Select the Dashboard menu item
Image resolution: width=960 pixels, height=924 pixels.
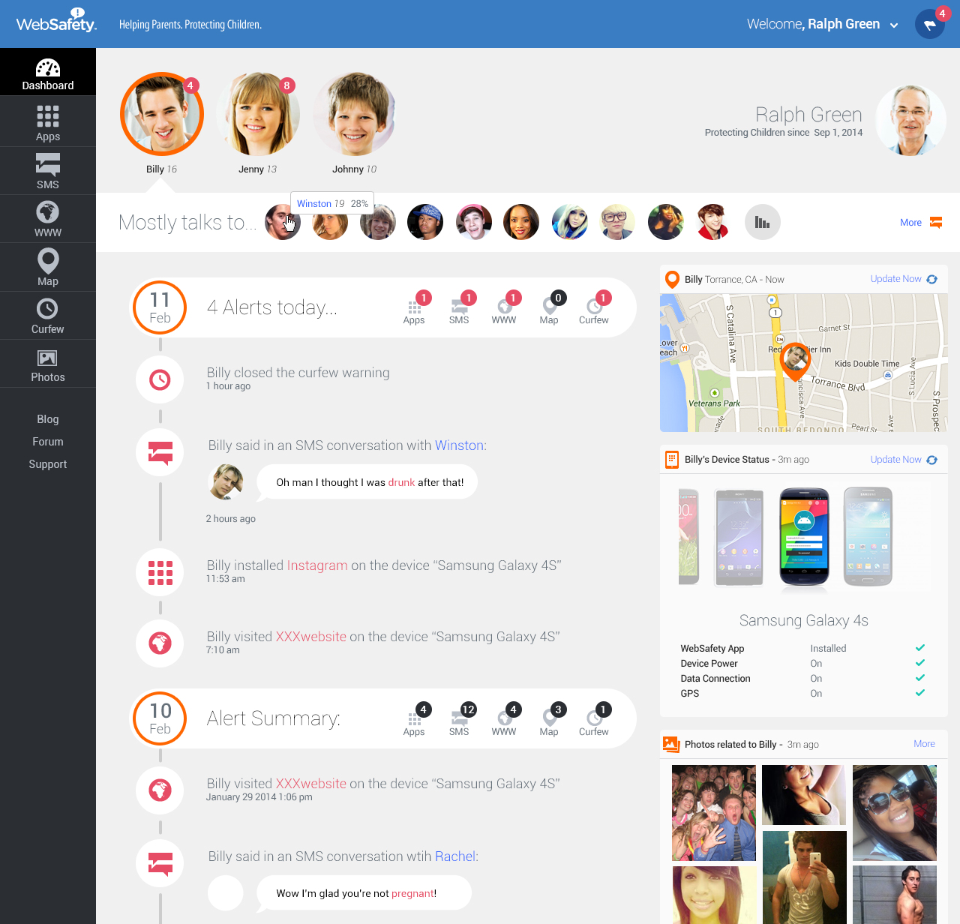pos(48,73)
